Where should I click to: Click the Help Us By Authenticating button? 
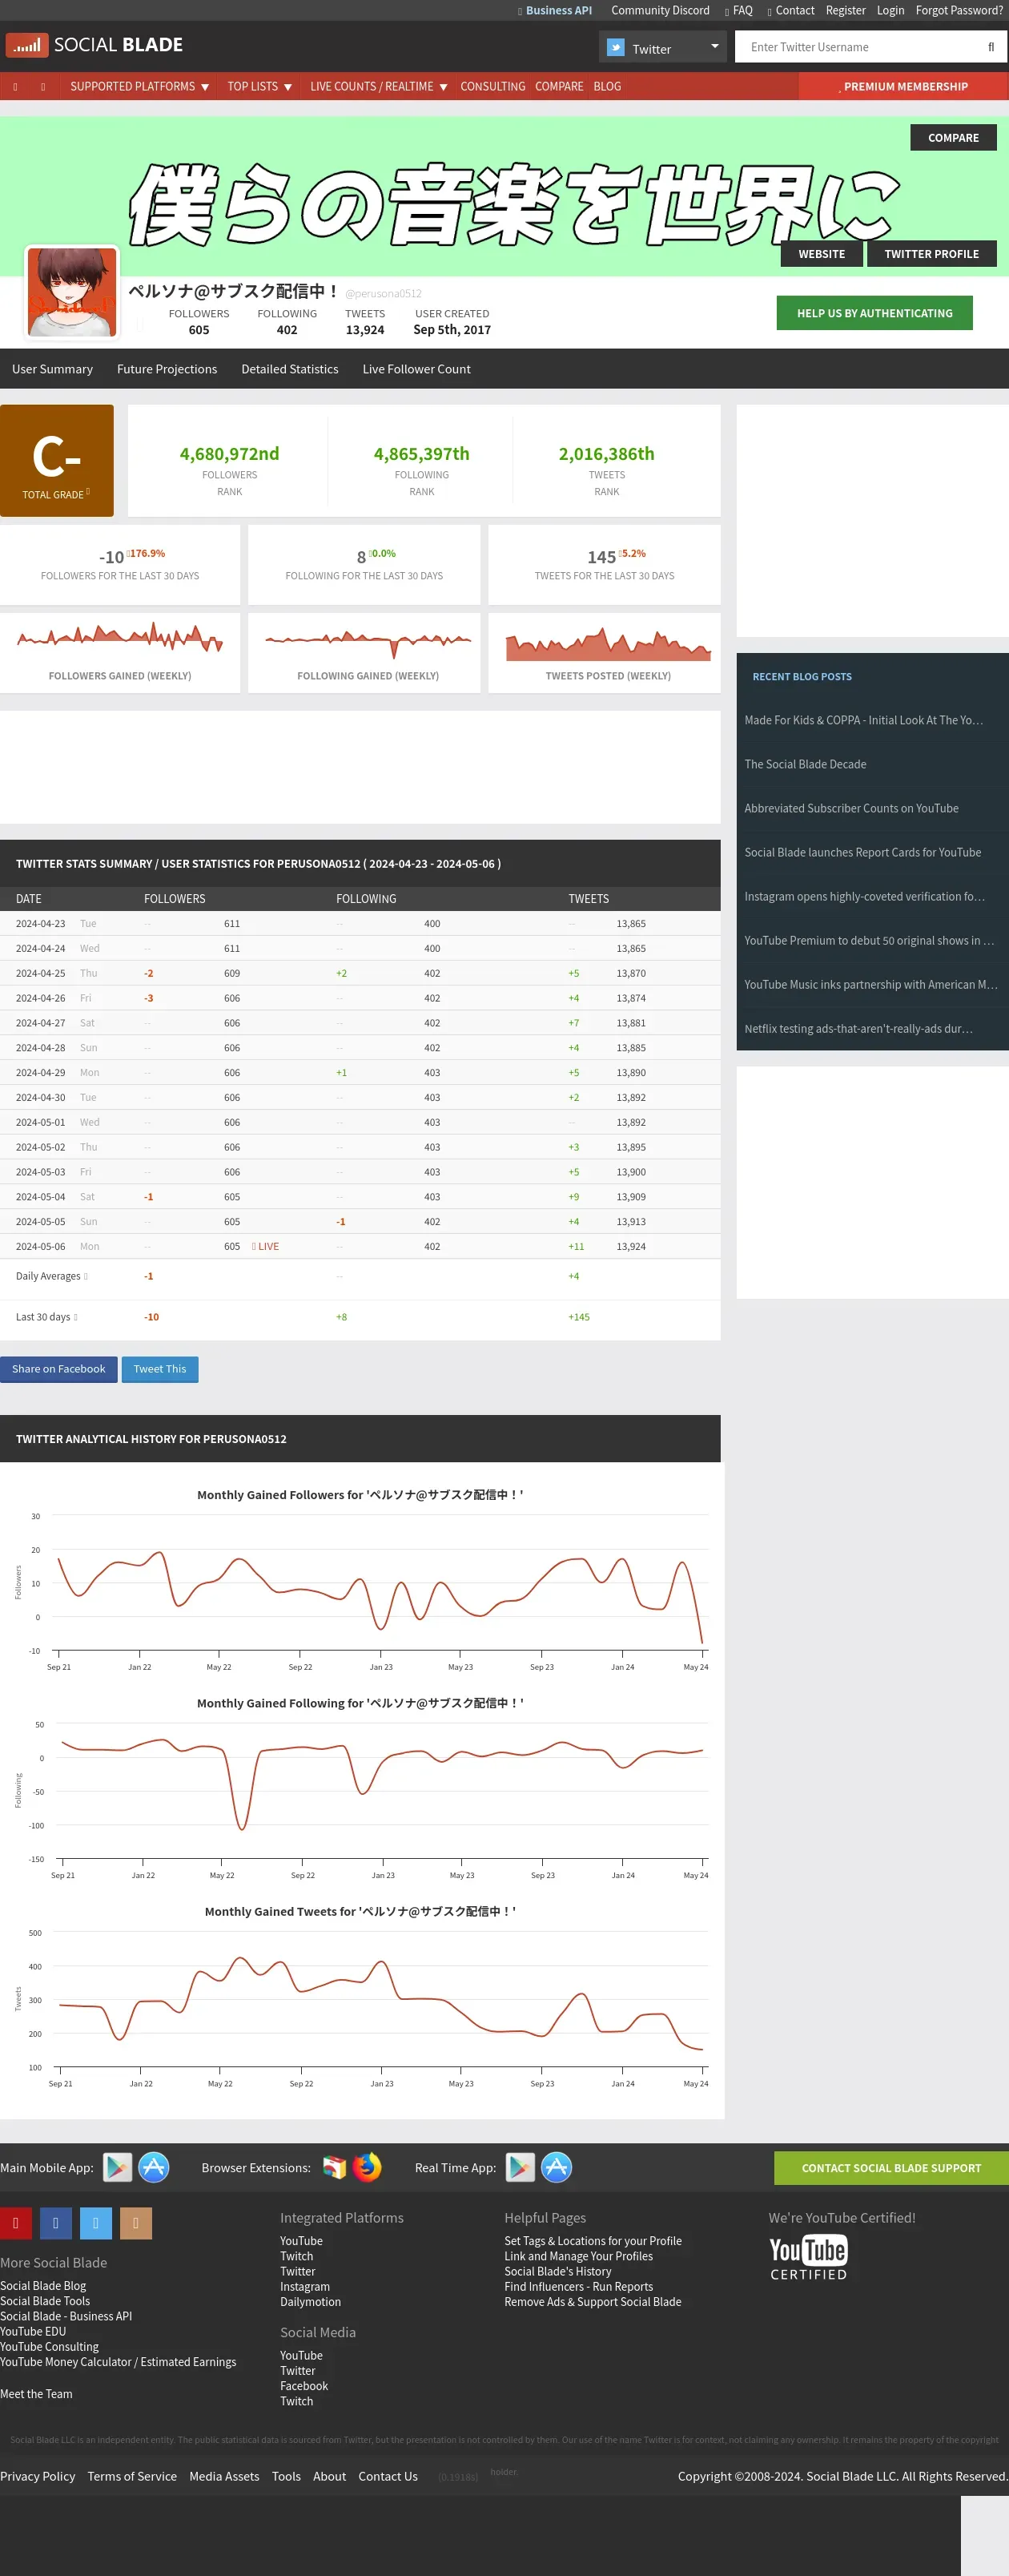(874, 313)
